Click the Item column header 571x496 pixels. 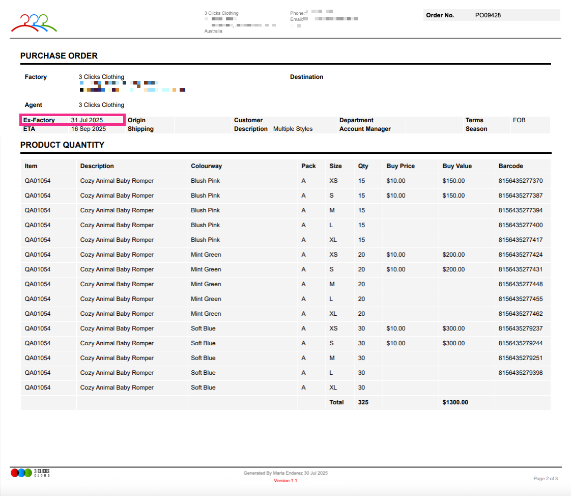point(31,166)
